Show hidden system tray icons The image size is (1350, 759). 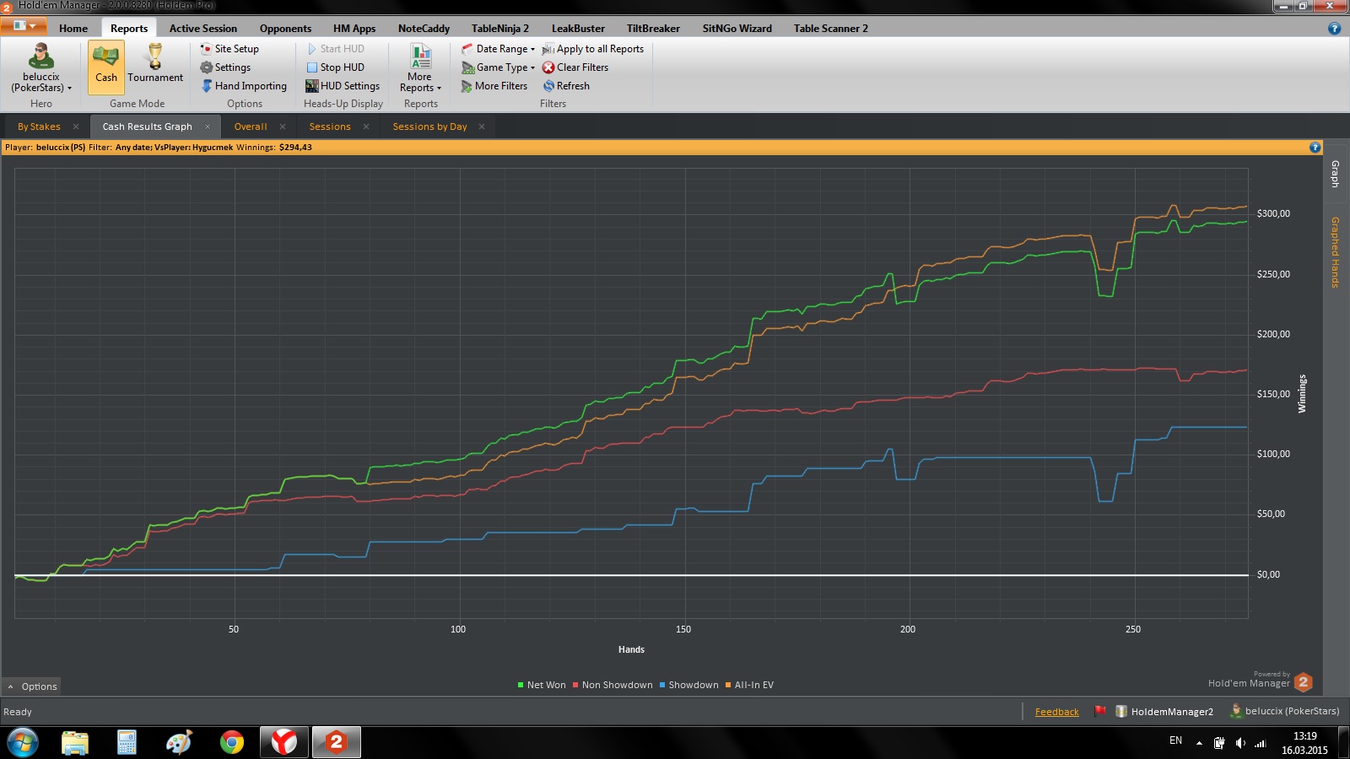point(1199,743)
